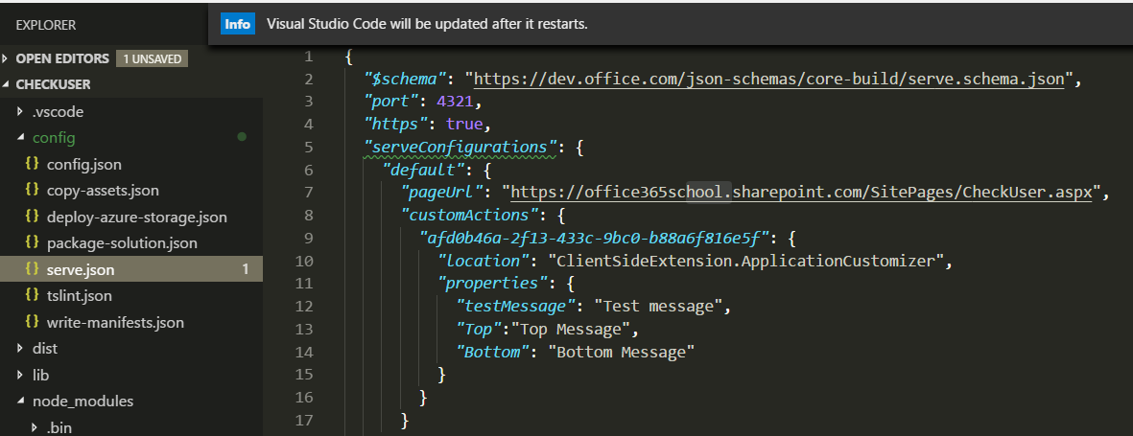
Task: Open the serve.json file
Action: [x=131, y=269]
